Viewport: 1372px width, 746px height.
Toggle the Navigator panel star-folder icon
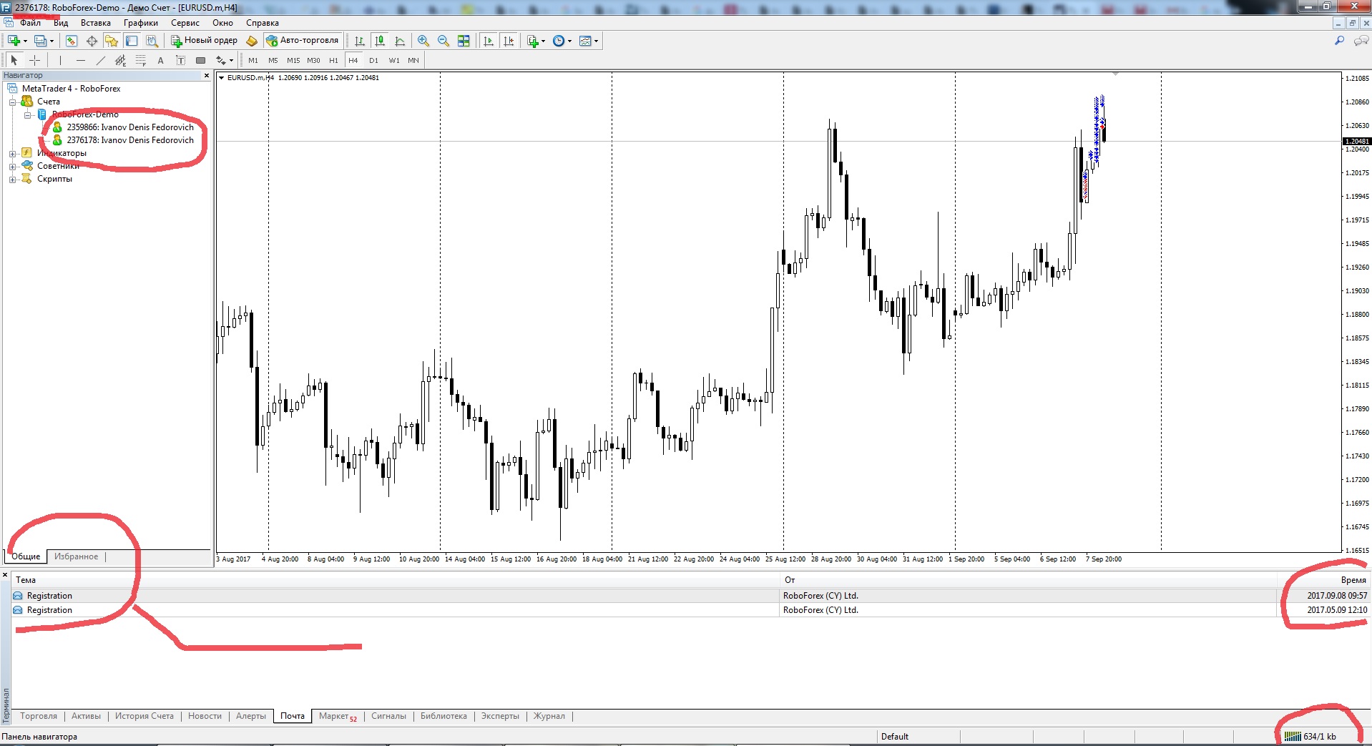[x=111, y=41]
